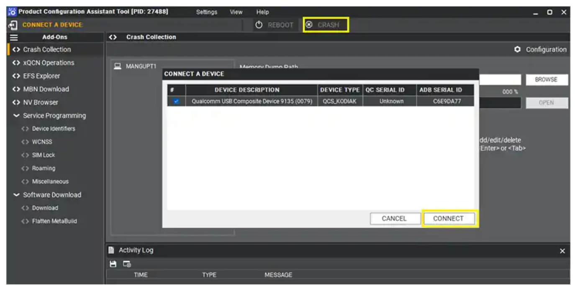Screen dimensions: 575x287
Task: Click the Connect a Device icon
Action: [13, 25]
